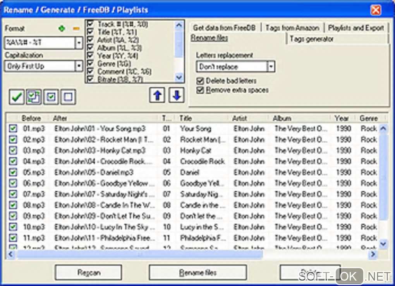Click the Rename files button
The height and width of the screenshot is (286, 395).
[198, 272]
